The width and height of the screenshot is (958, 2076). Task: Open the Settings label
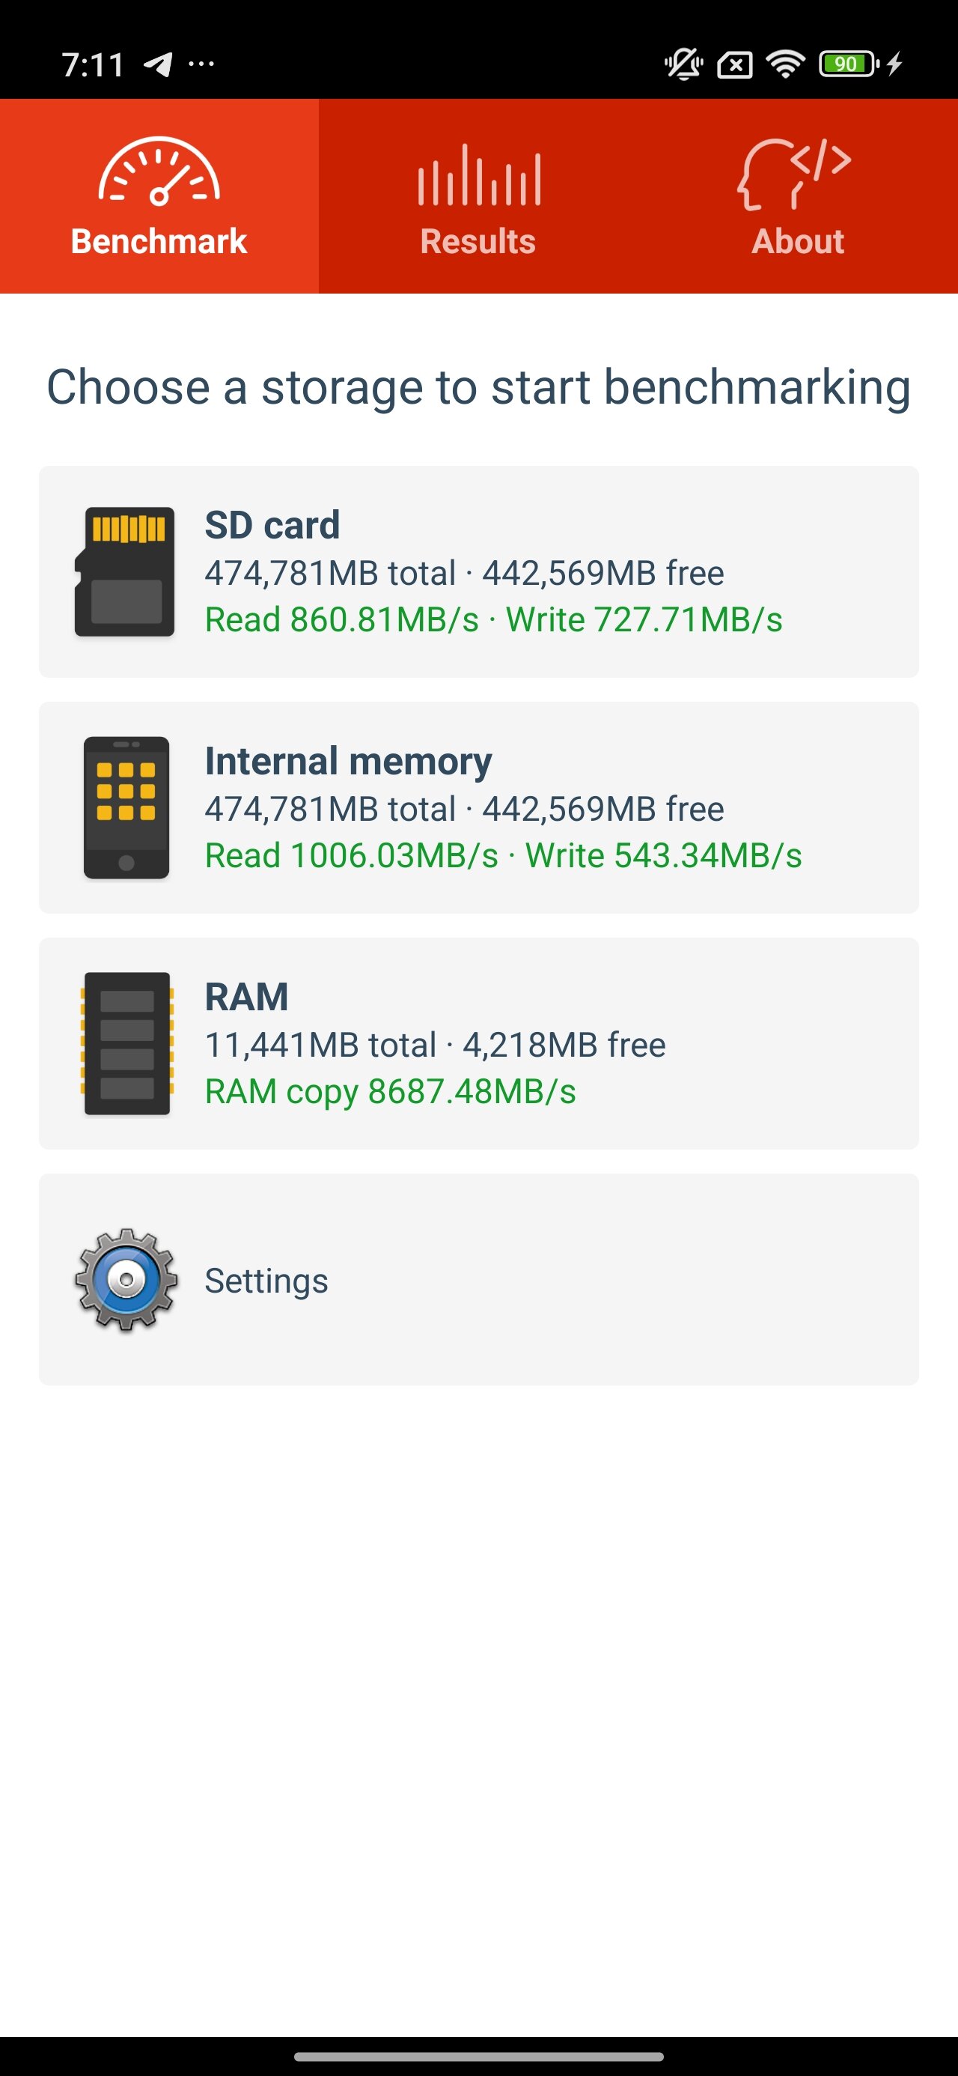(266, 1281)
